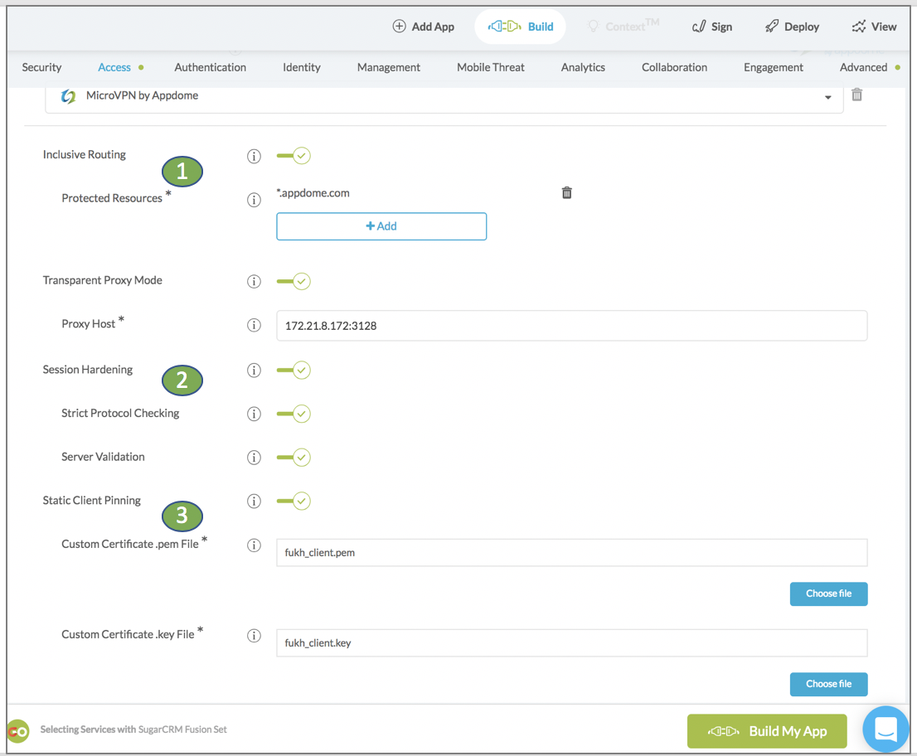Choose file for the .pem certificate
This screenshot has width=917, height=756.
point(828,594)
